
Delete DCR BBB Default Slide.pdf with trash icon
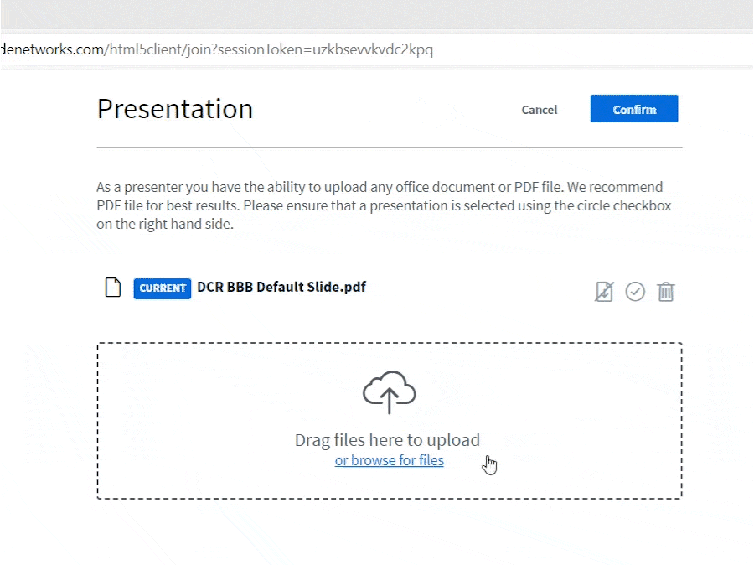point(666,291)
